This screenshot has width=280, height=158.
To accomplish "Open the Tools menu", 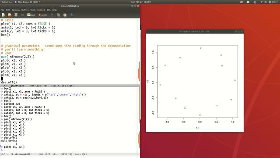I will point(33,10).
